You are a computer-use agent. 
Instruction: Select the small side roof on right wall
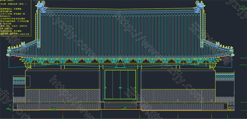(225, 77)
